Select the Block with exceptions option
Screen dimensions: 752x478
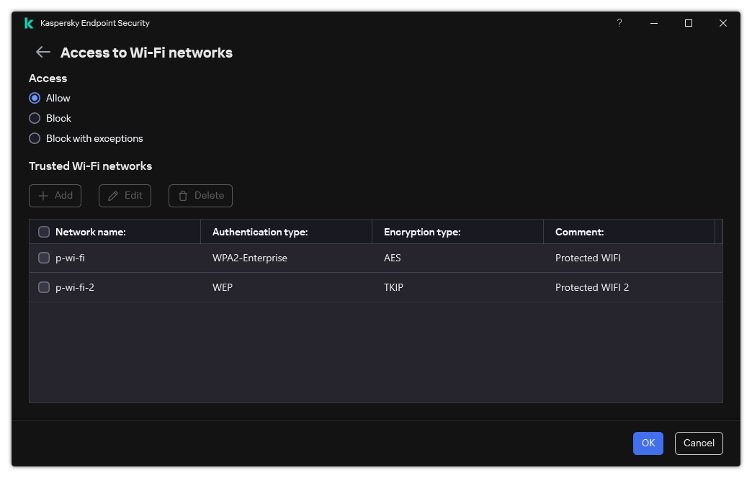point(35,138)
